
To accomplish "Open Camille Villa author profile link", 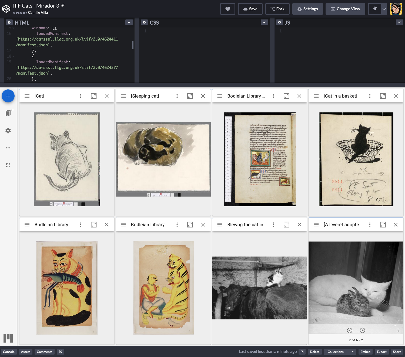I will [x=38, y=12].
